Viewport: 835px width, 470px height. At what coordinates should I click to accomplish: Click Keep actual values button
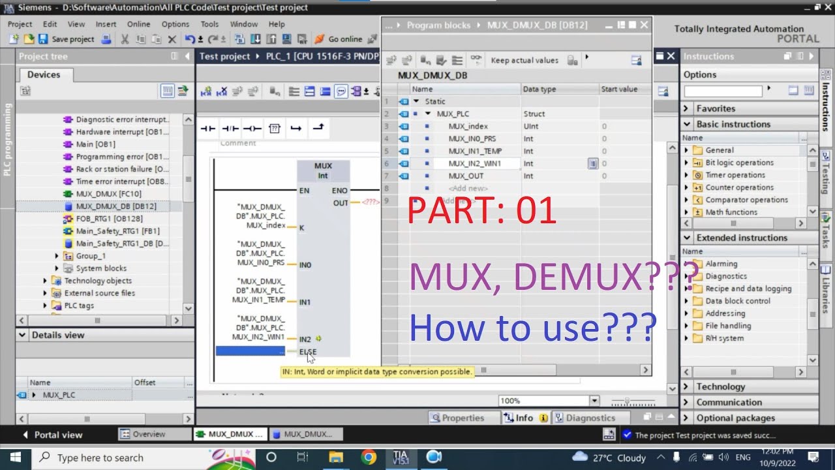[524, 60]
